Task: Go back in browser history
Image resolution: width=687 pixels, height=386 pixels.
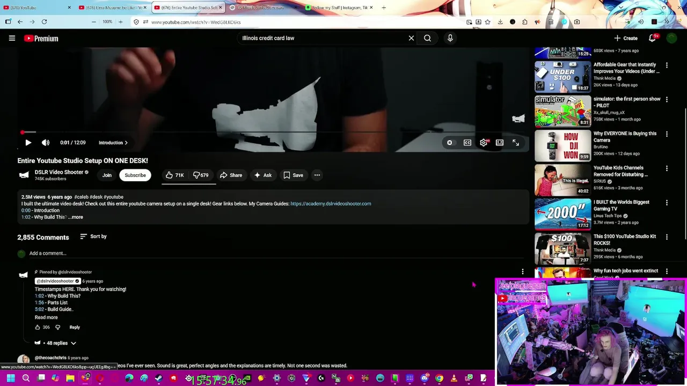Action: 20,22
